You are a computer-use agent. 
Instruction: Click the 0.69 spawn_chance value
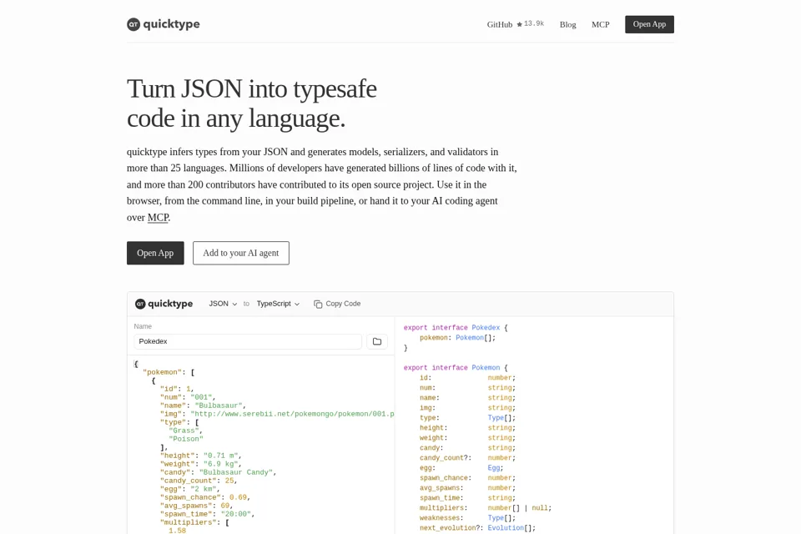(x=238, y=497)
